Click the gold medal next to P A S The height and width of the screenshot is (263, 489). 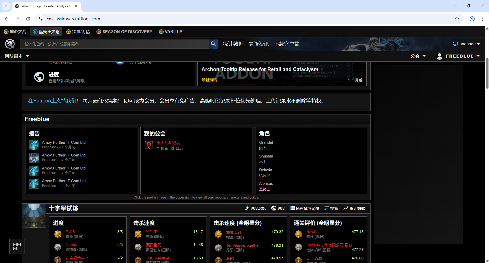(58, 234)
